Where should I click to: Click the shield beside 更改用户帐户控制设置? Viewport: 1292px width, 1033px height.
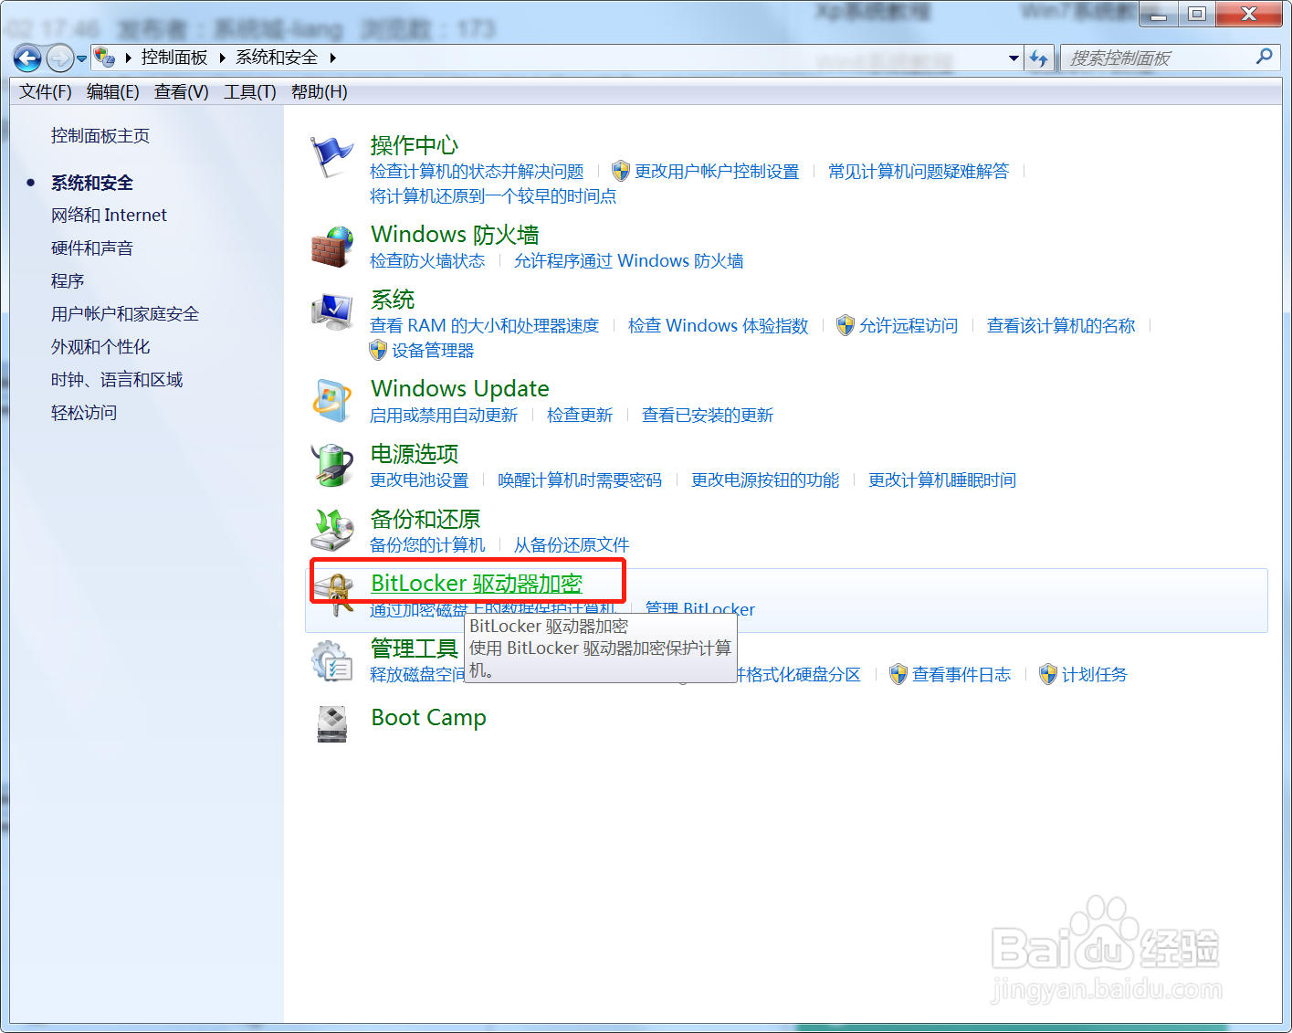(620, 171)
